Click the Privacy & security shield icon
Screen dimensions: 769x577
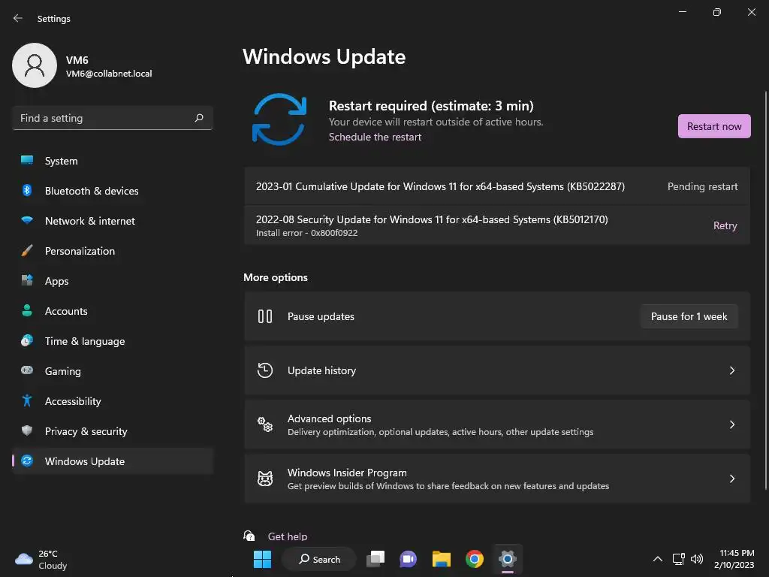pos(27,430)
